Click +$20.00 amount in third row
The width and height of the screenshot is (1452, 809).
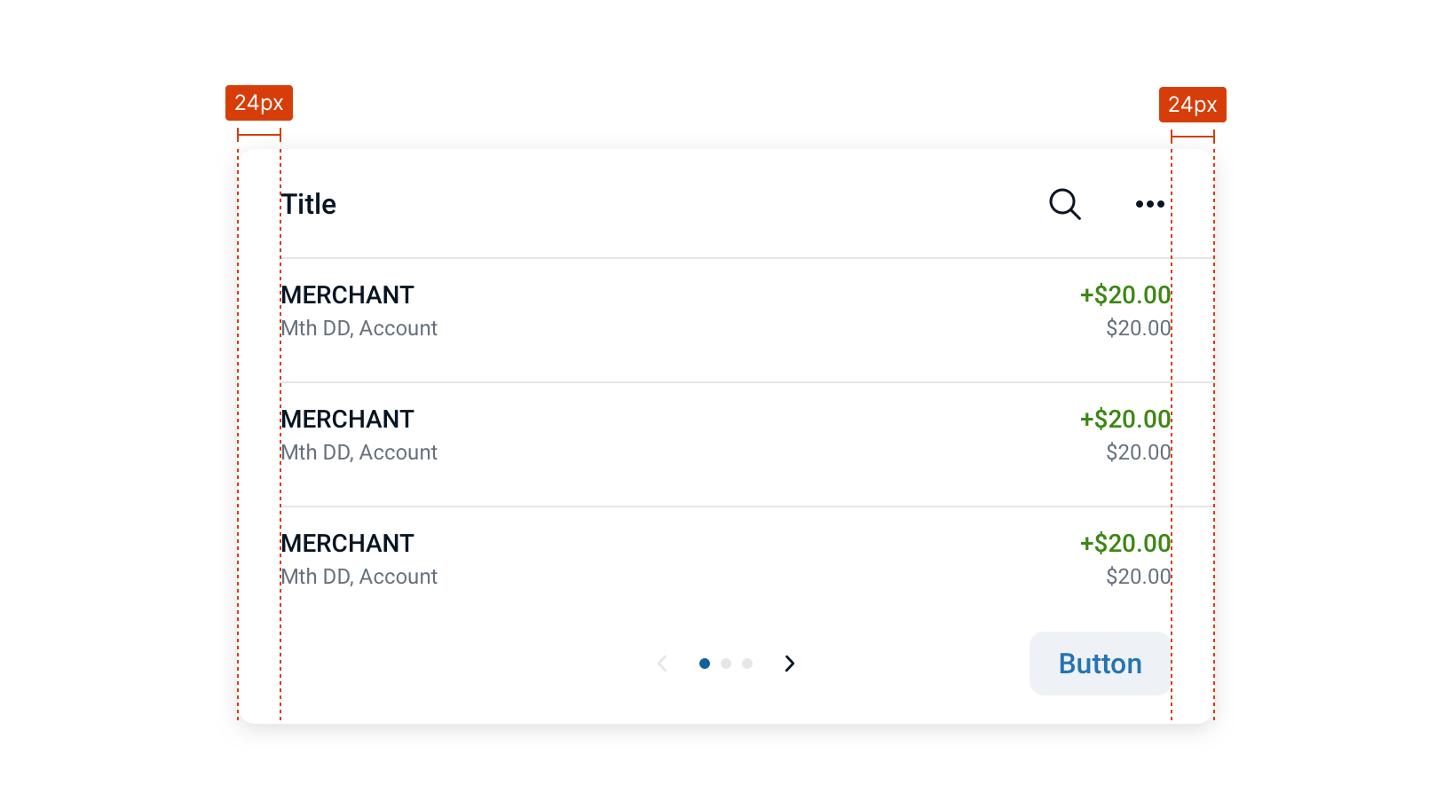[1125, 543]
